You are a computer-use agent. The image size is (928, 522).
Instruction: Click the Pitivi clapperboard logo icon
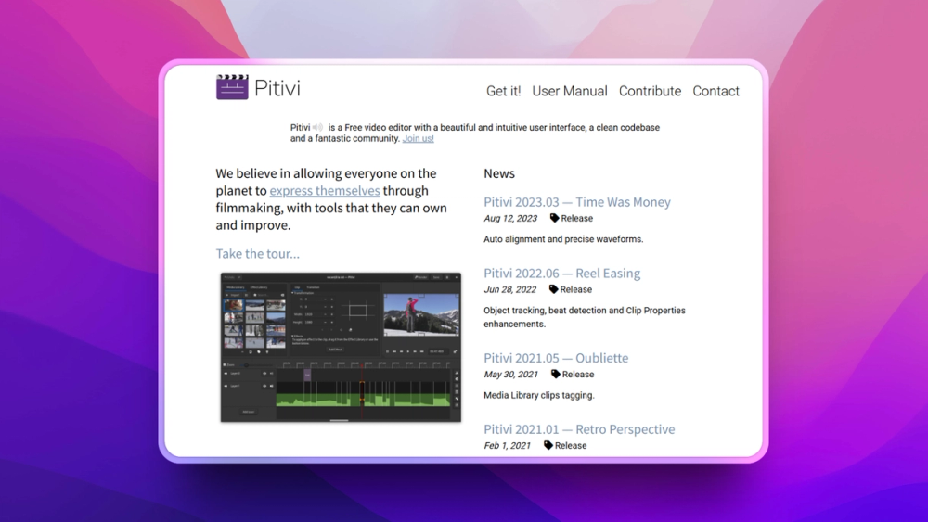coord(232,87)
